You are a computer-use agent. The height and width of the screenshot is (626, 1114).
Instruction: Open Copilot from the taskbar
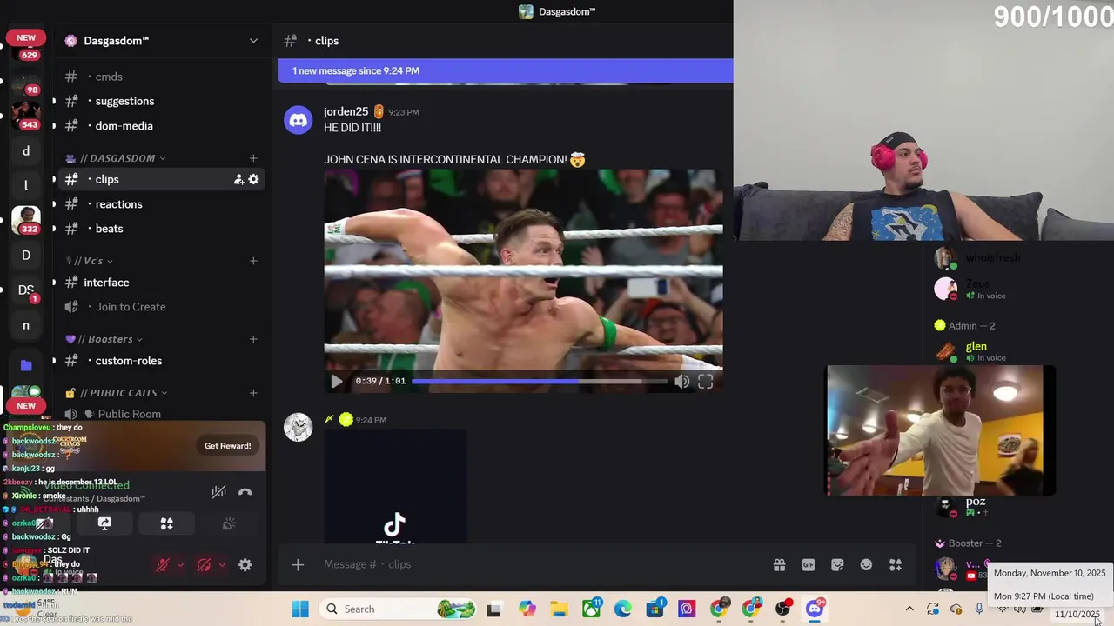pos(527,609)
